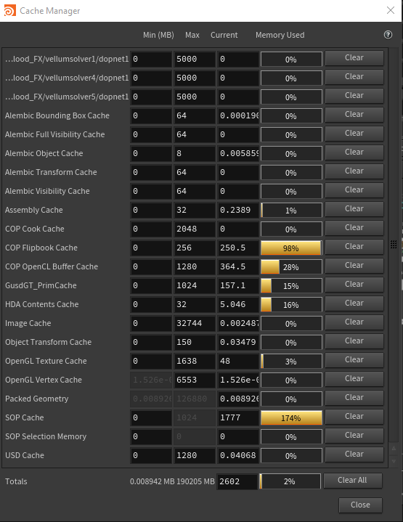Clear the GusdGT_PrimCache
403x522 pixels.
(354, 285)
